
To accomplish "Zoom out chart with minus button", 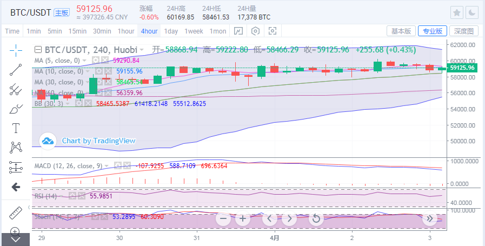I will point(223,219).
